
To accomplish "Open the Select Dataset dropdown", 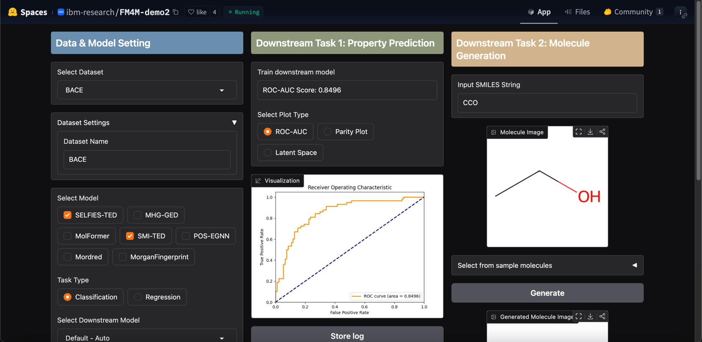I will click(147, 90).
